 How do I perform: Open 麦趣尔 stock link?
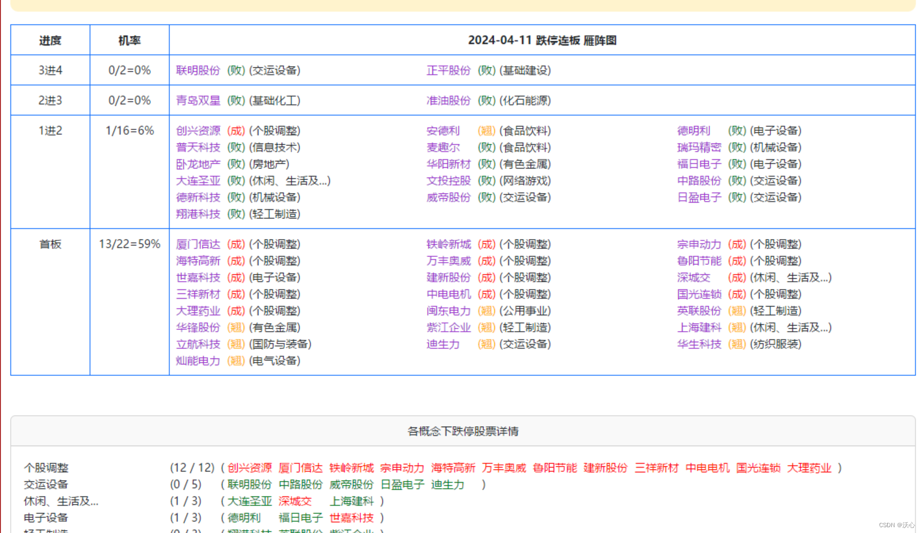click(x=443, y=147)
